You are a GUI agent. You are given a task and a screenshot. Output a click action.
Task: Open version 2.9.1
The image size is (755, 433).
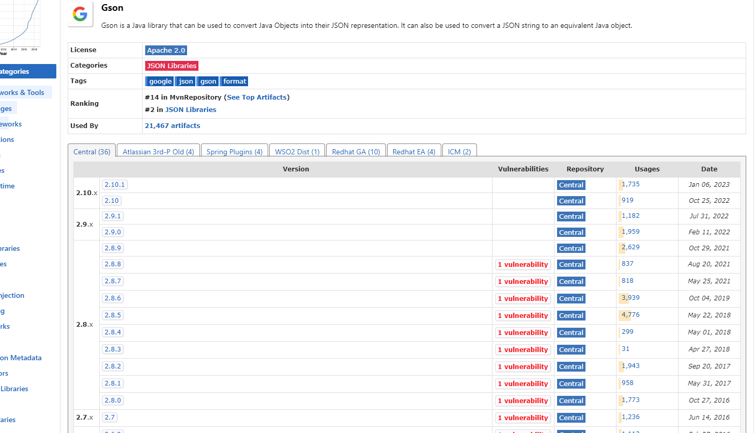point(113,216)
